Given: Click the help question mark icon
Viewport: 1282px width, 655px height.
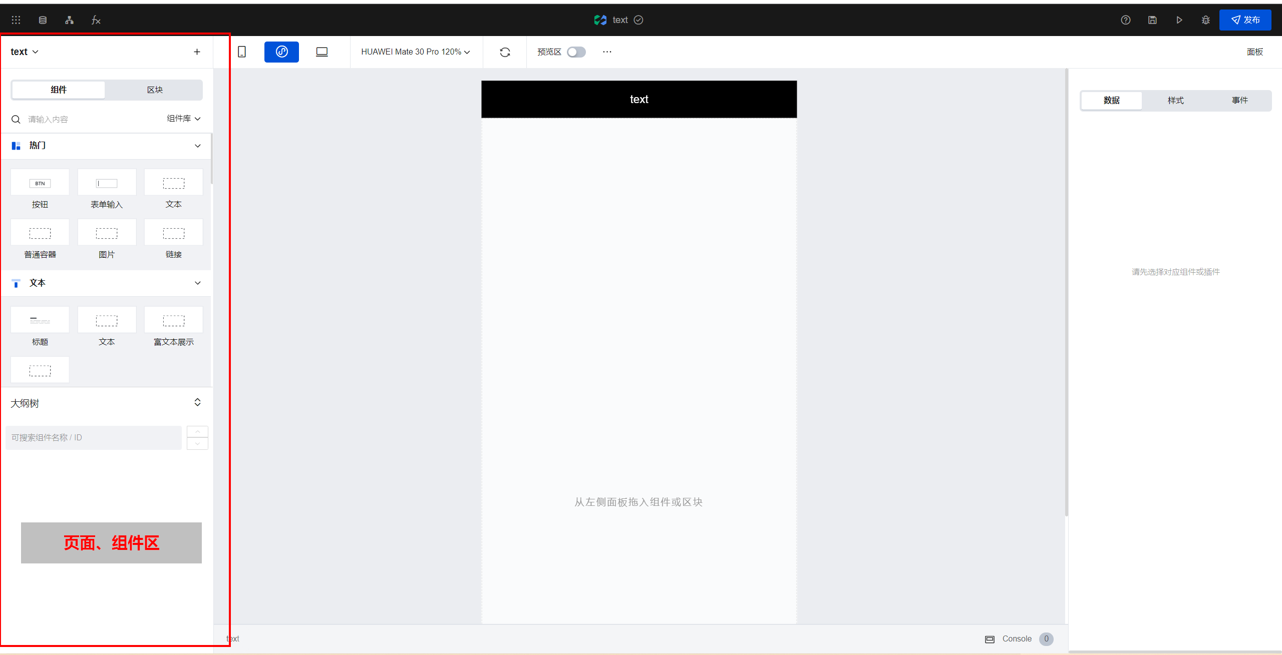Looking at the screenshot, I should pos(1125,20).
